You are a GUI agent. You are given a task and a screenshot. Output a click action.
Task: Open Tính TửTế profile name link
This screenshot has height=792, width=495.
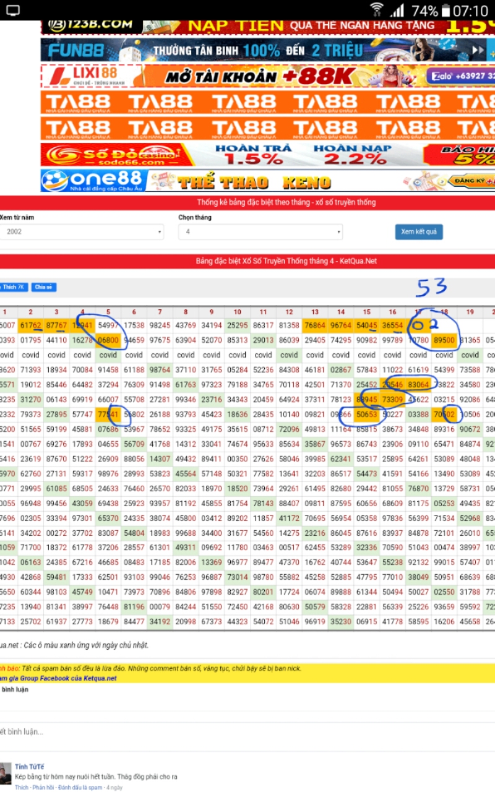[x=29, y=767]
